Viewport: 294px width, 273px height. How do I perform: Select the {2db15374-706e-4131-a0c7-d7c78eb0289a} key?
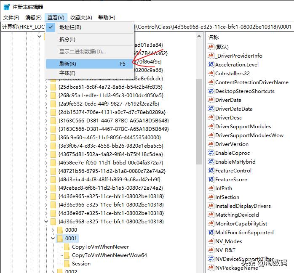pyautogui.click(x=112, y=112)
